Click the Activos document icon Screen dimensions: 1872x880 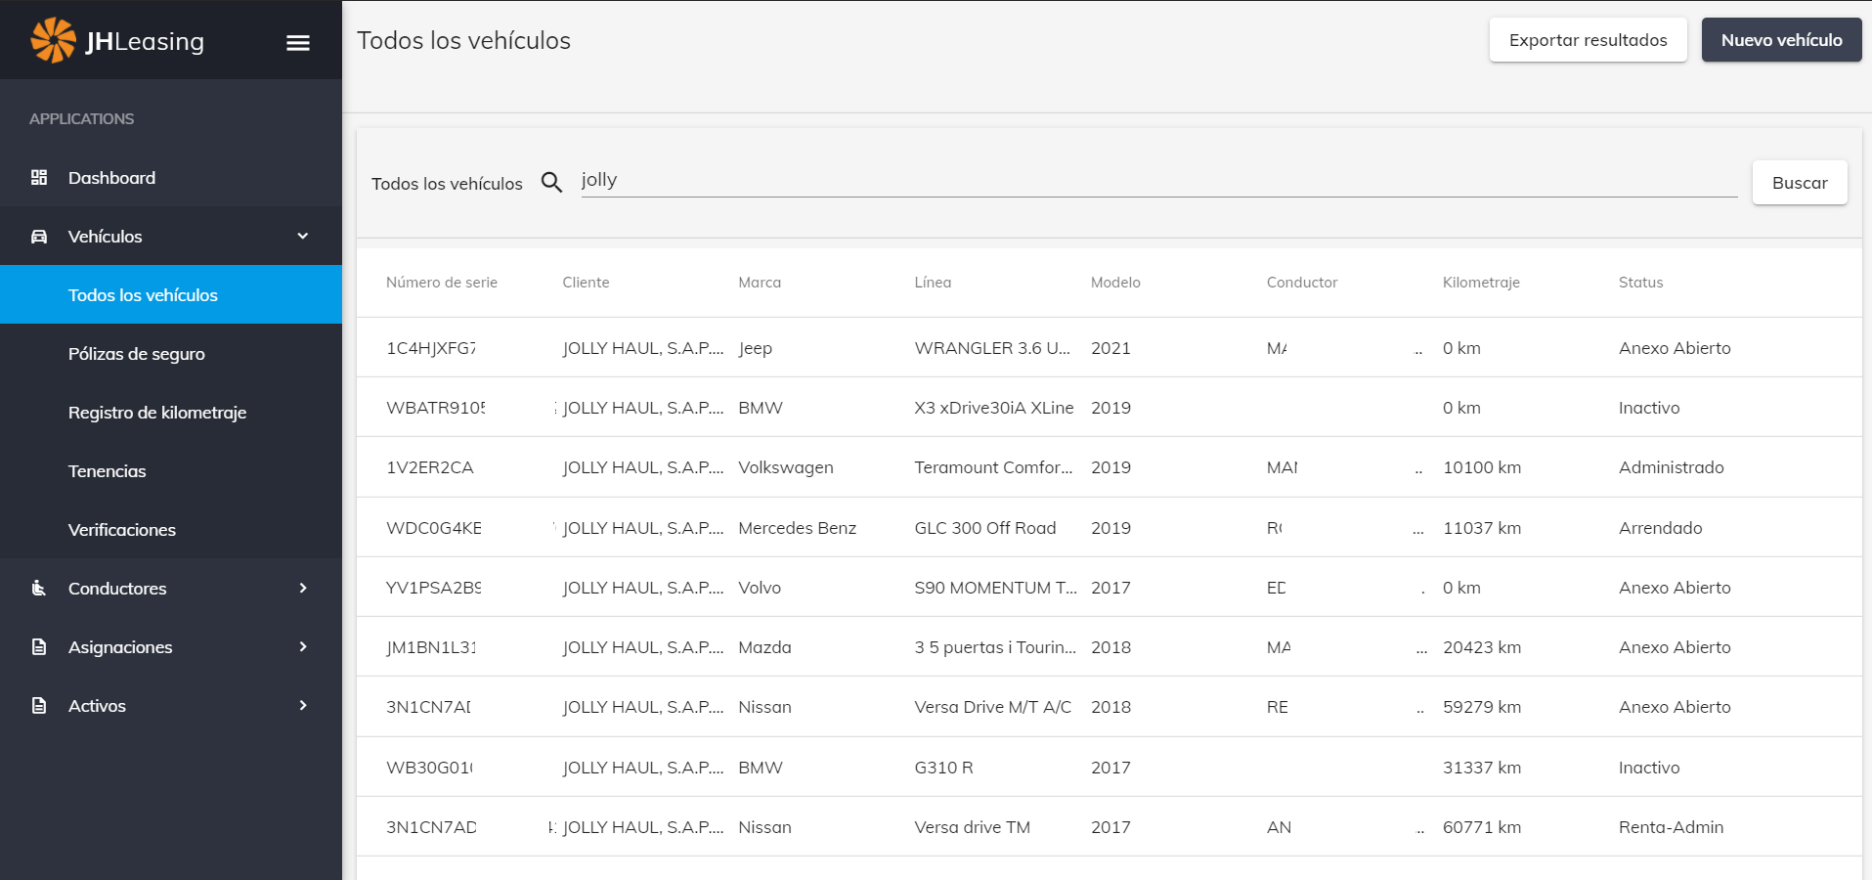(39, 705)
